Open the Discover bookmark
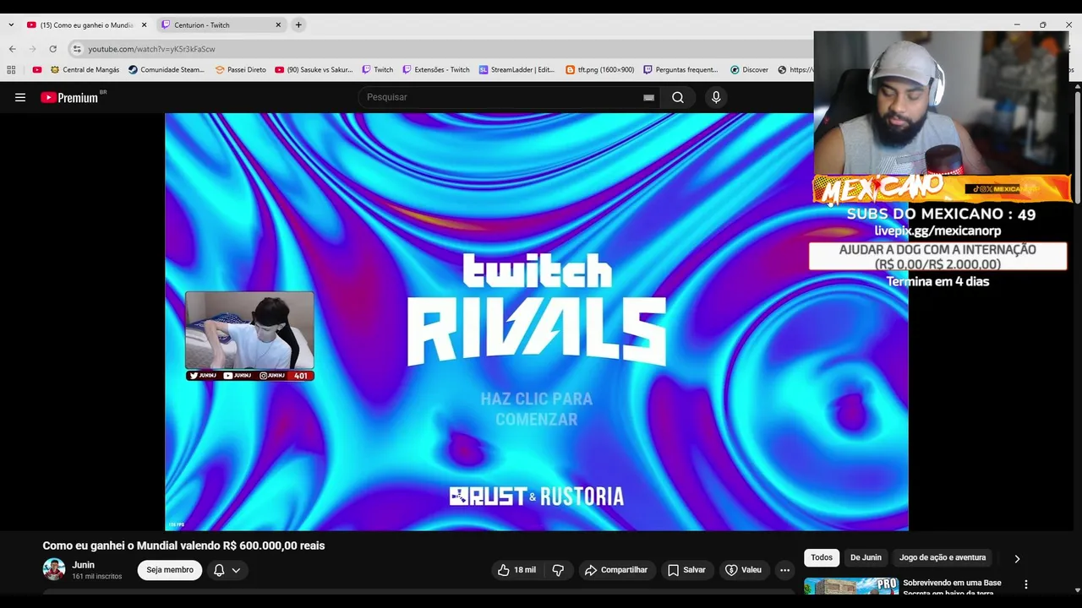The width and height of the screenshot is (1082, 608). pos(750,70)
